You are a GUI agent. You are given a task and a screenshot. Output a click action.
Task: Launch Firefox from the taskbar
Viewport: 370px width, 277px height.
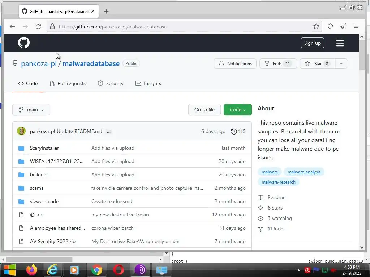[32, 270]
